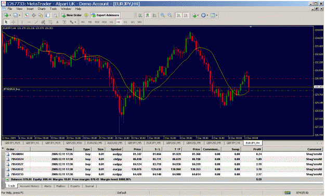Viewport: 325px width, 196px height.
Task: Click connection status bars icon in status bar
Action: (x=288, y=193)
